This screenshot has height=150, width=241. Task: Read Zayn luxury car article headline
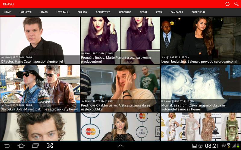click(193, 107)
